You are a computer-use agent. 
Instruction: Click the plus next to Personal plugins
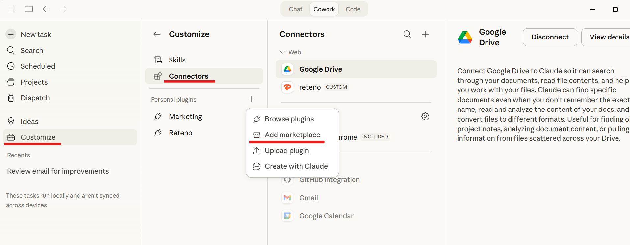click(251, 99)
